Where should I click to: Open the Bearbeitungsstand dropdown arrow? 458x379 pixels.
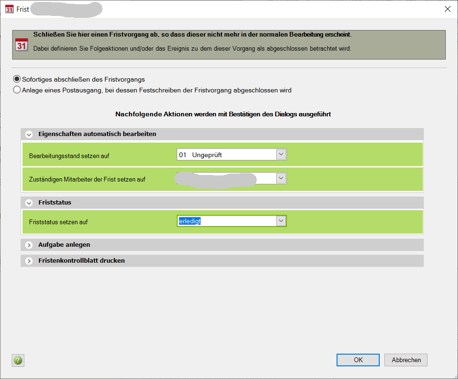click(x=281, y=155)
